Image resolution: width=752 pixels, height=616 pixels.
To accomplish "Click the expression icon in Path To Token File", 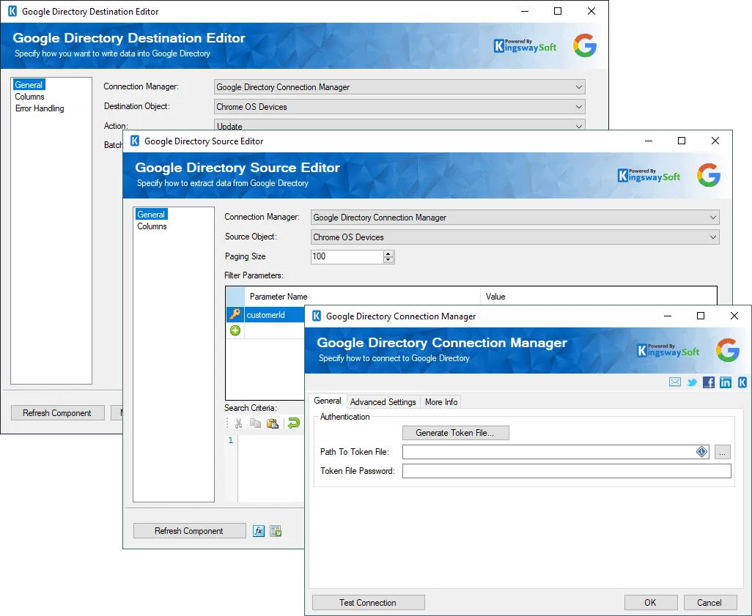I will (x=701, y=452).
